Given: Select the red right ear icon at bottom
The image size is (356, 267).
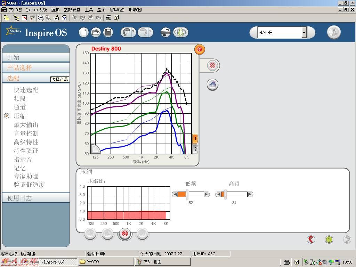Looking at the screenshot, I should point(311,239).
